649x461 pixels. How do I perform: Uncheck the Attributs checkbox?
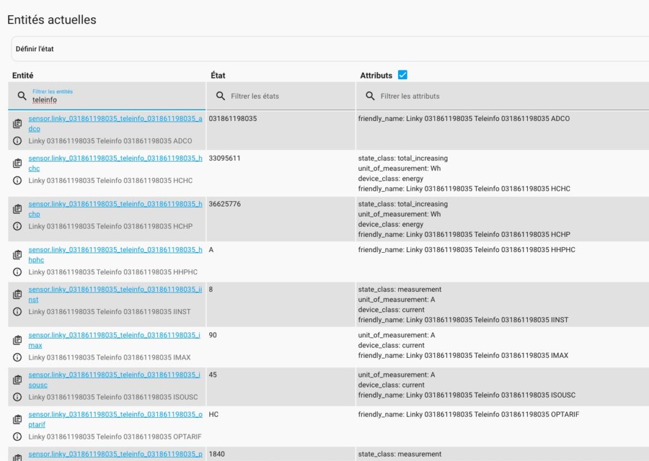coord(403,74)
